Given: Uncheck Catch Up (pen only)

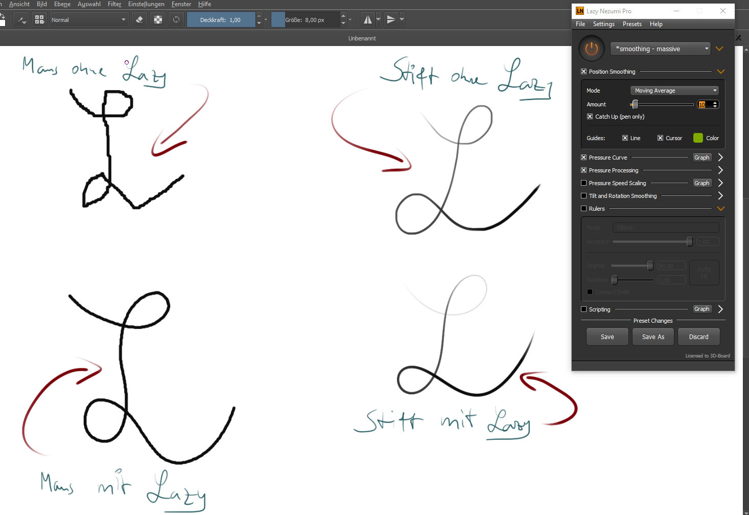Looking at the screenshot, I should pos(590,117).
